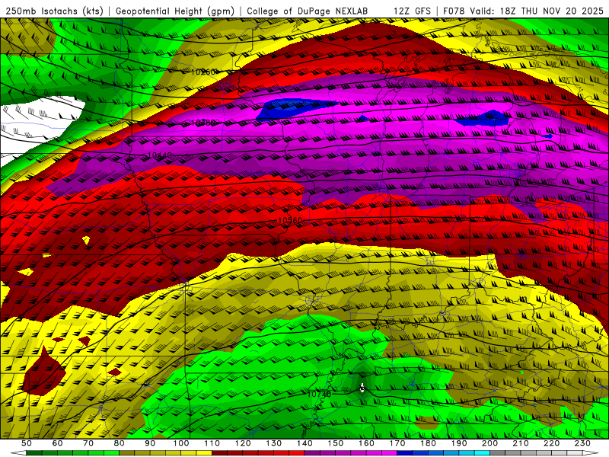This screenshot has height=457, width=609.
Task: Click the 120 value on the color scale
Action: [x=243, y=443]
